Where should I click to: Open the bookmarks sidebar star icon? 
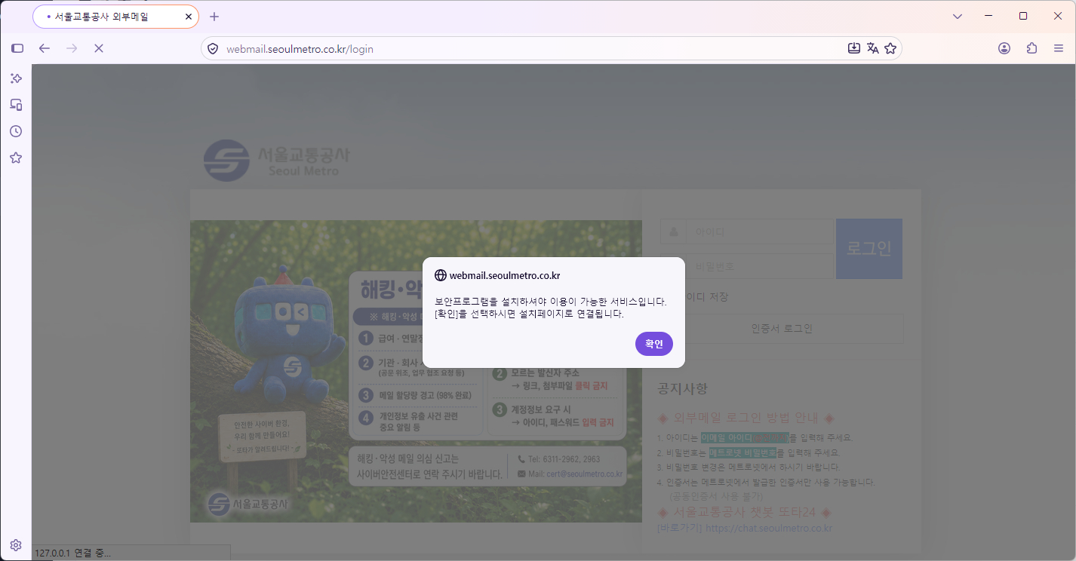[x=16, y=158]
